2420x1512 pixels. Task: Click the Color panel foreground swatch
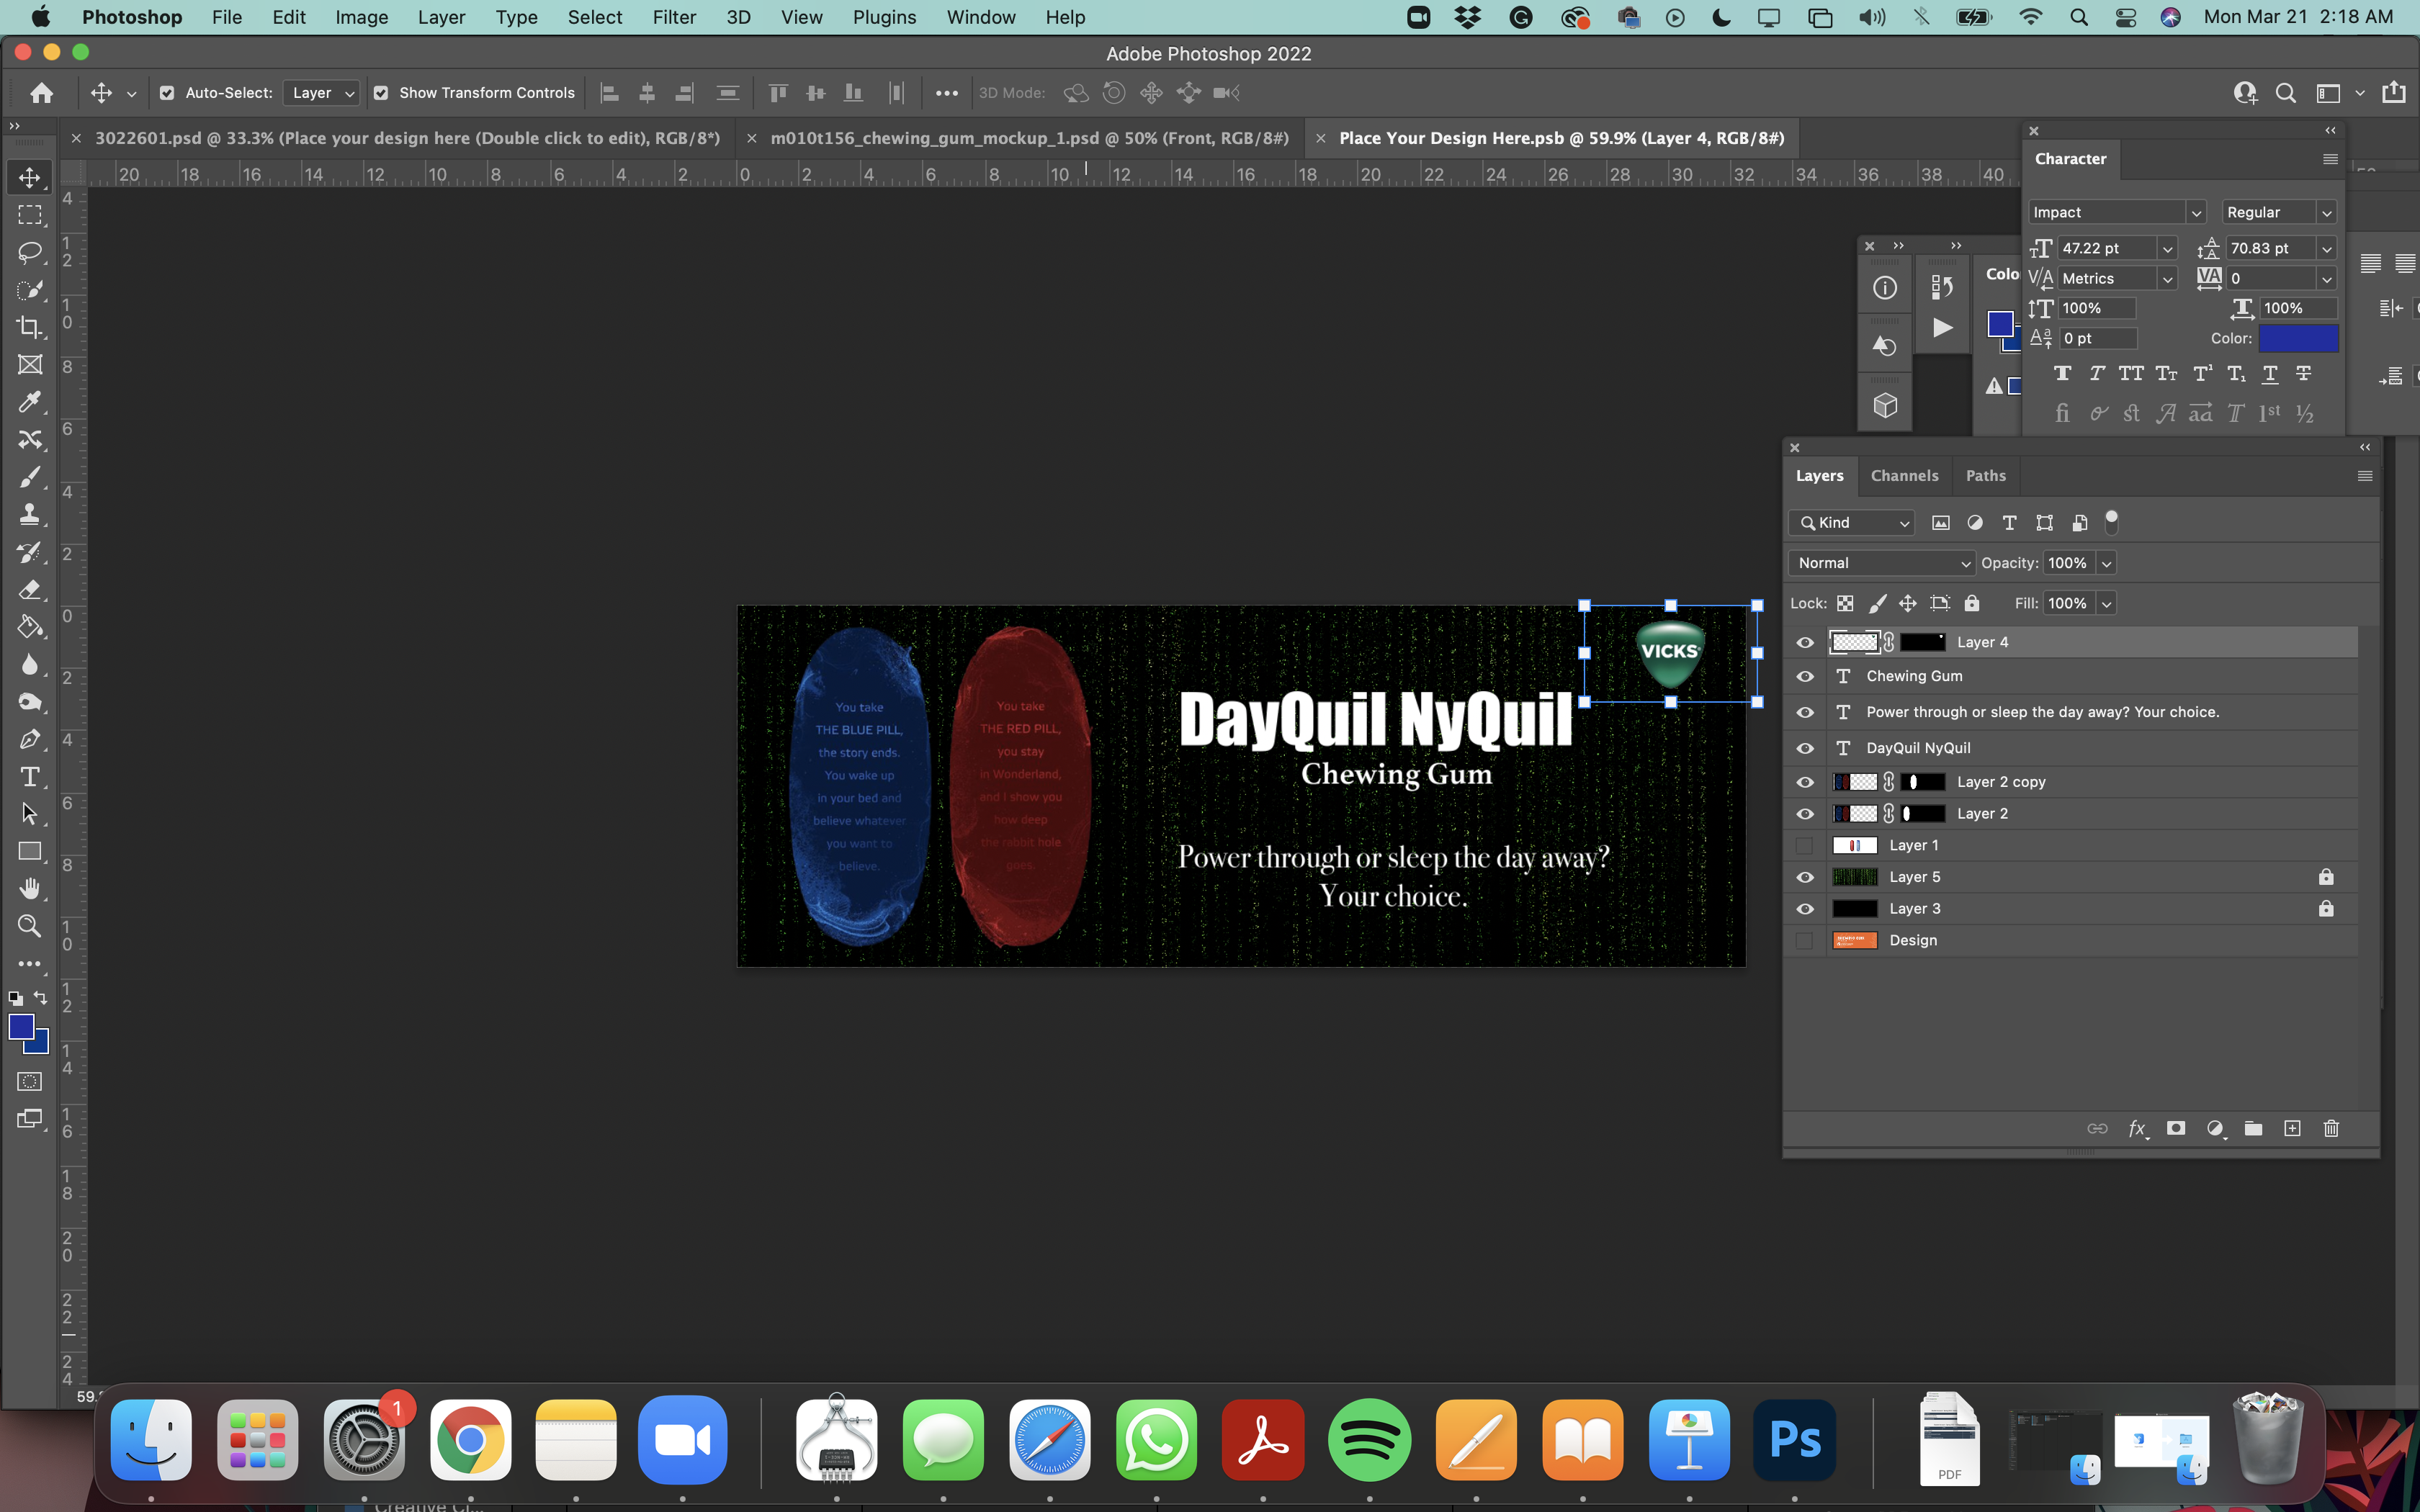[2000, 324]
